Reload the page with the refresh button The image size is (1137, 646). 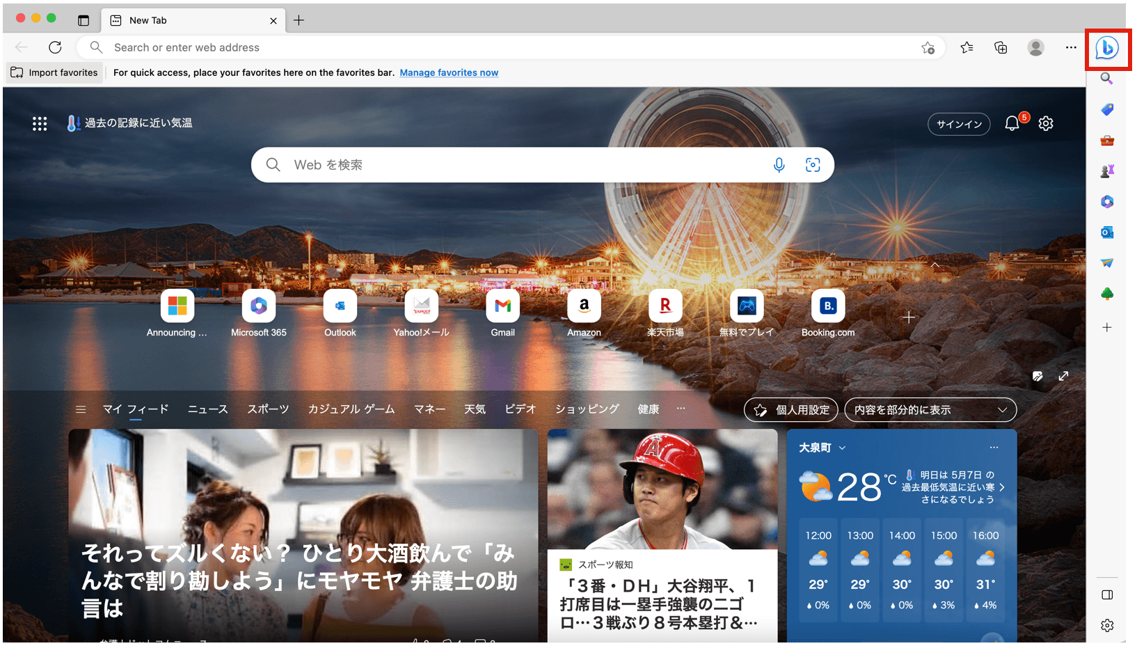click(55, 47)
